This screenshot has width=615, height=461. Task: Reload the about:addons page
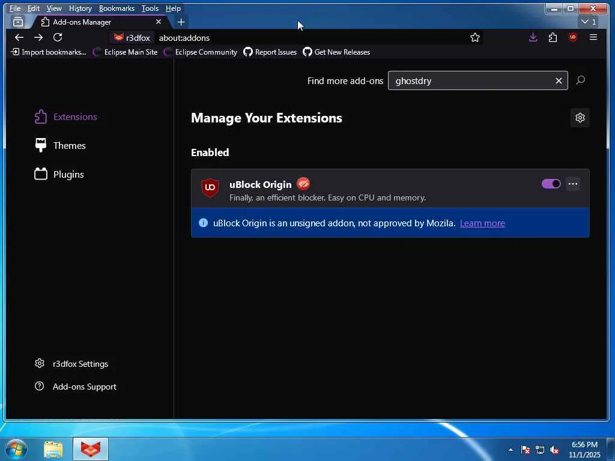point(58,38)
